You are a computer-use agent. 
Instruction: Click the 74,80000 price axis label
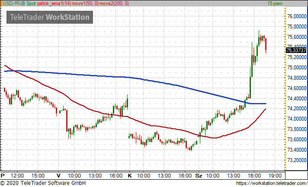coord(297,78)
